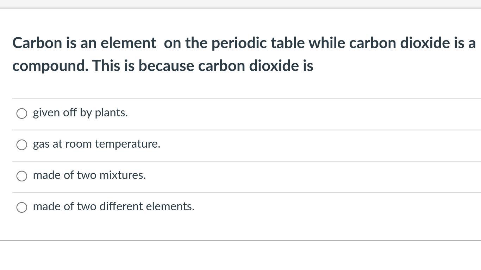Click the 'given off by plants.' answer text
The width and height of the screenshot is (481, 270).
pos(80,112)
